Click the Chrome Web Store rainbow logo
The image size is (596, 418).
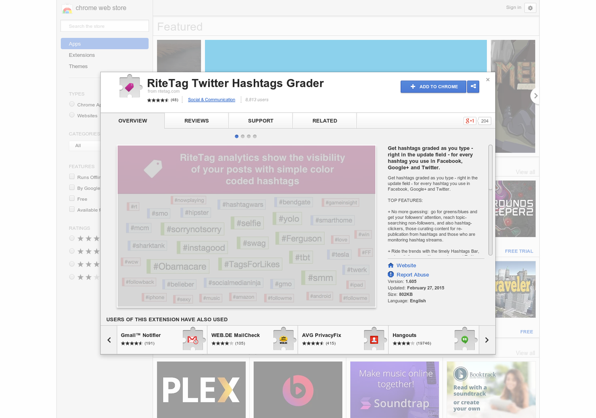[67, 8]
